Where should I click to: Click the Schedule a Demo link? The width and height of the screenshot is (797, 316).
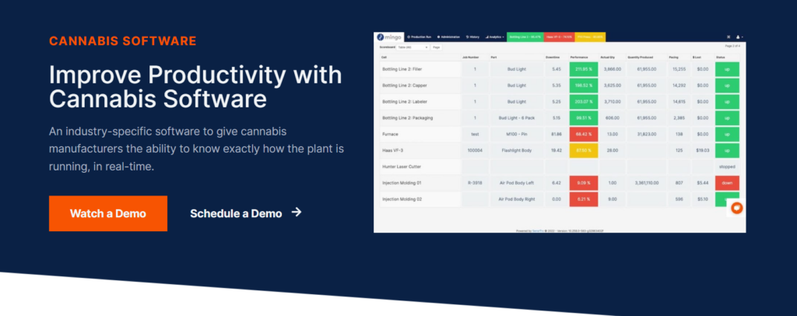click(235, 213)
